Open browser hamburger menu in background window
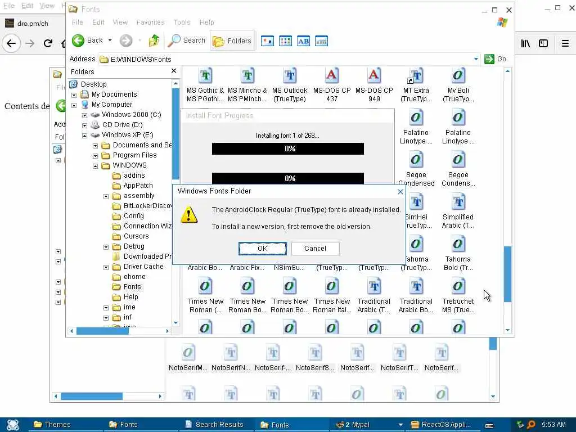 pyautogui.click(x=565, y=43)
